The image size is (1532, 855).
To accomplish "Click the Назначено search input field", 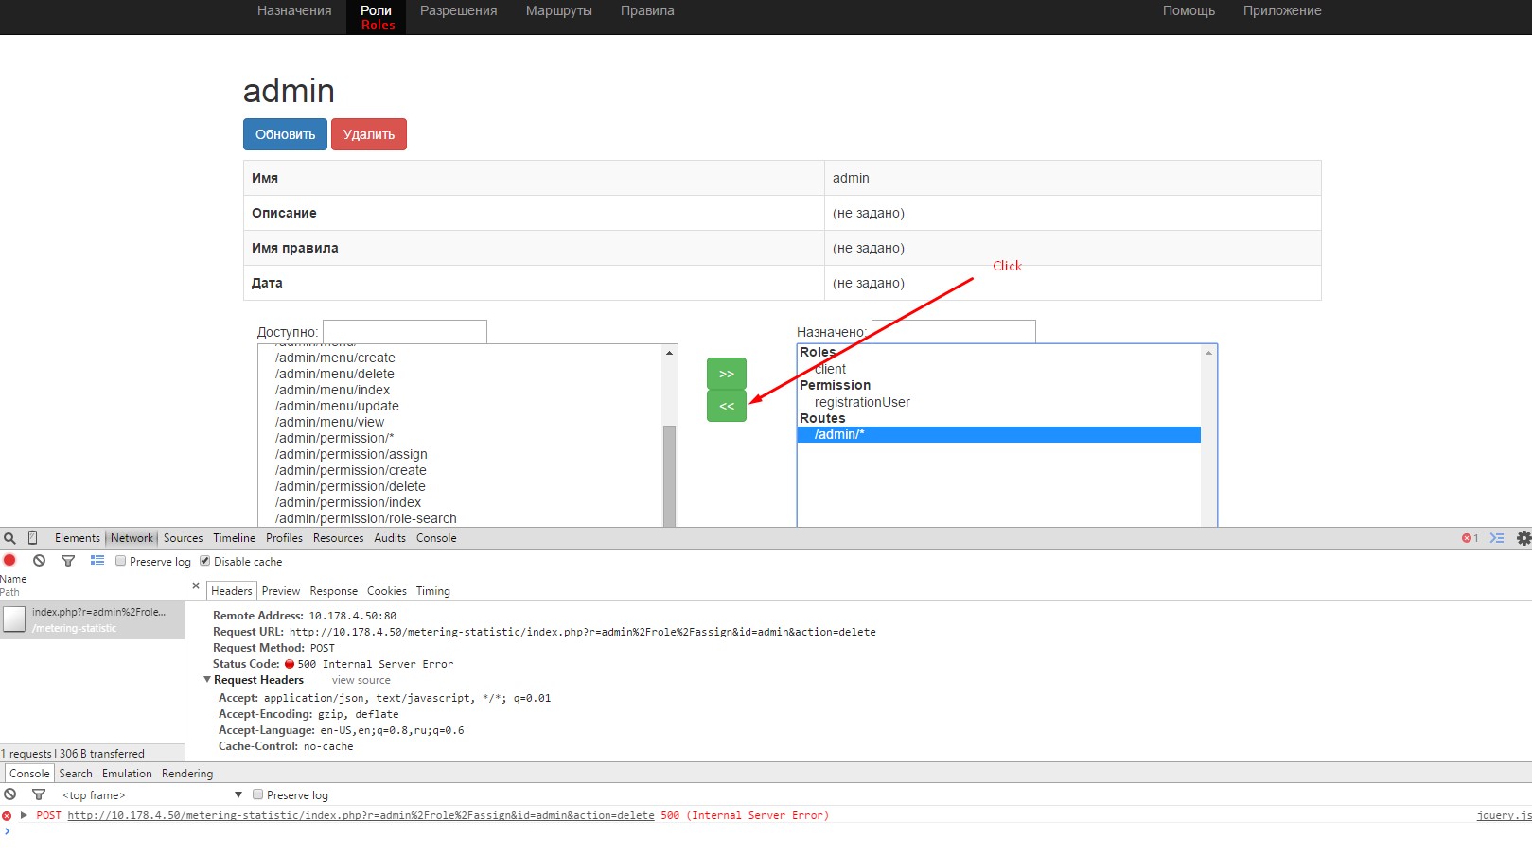I will 953,332.
